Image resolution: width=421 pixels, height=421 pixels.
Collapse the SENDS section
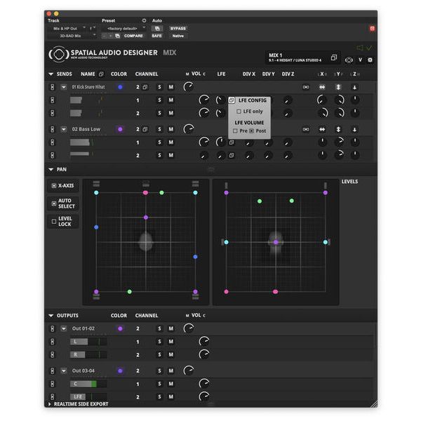(51, 74)
